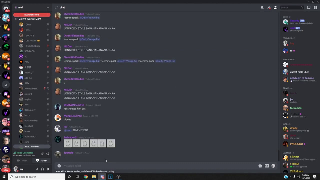Open Bullnation31 avatar in chat
This screenshot has height=180, width=320.
click(x=58, y=139)
